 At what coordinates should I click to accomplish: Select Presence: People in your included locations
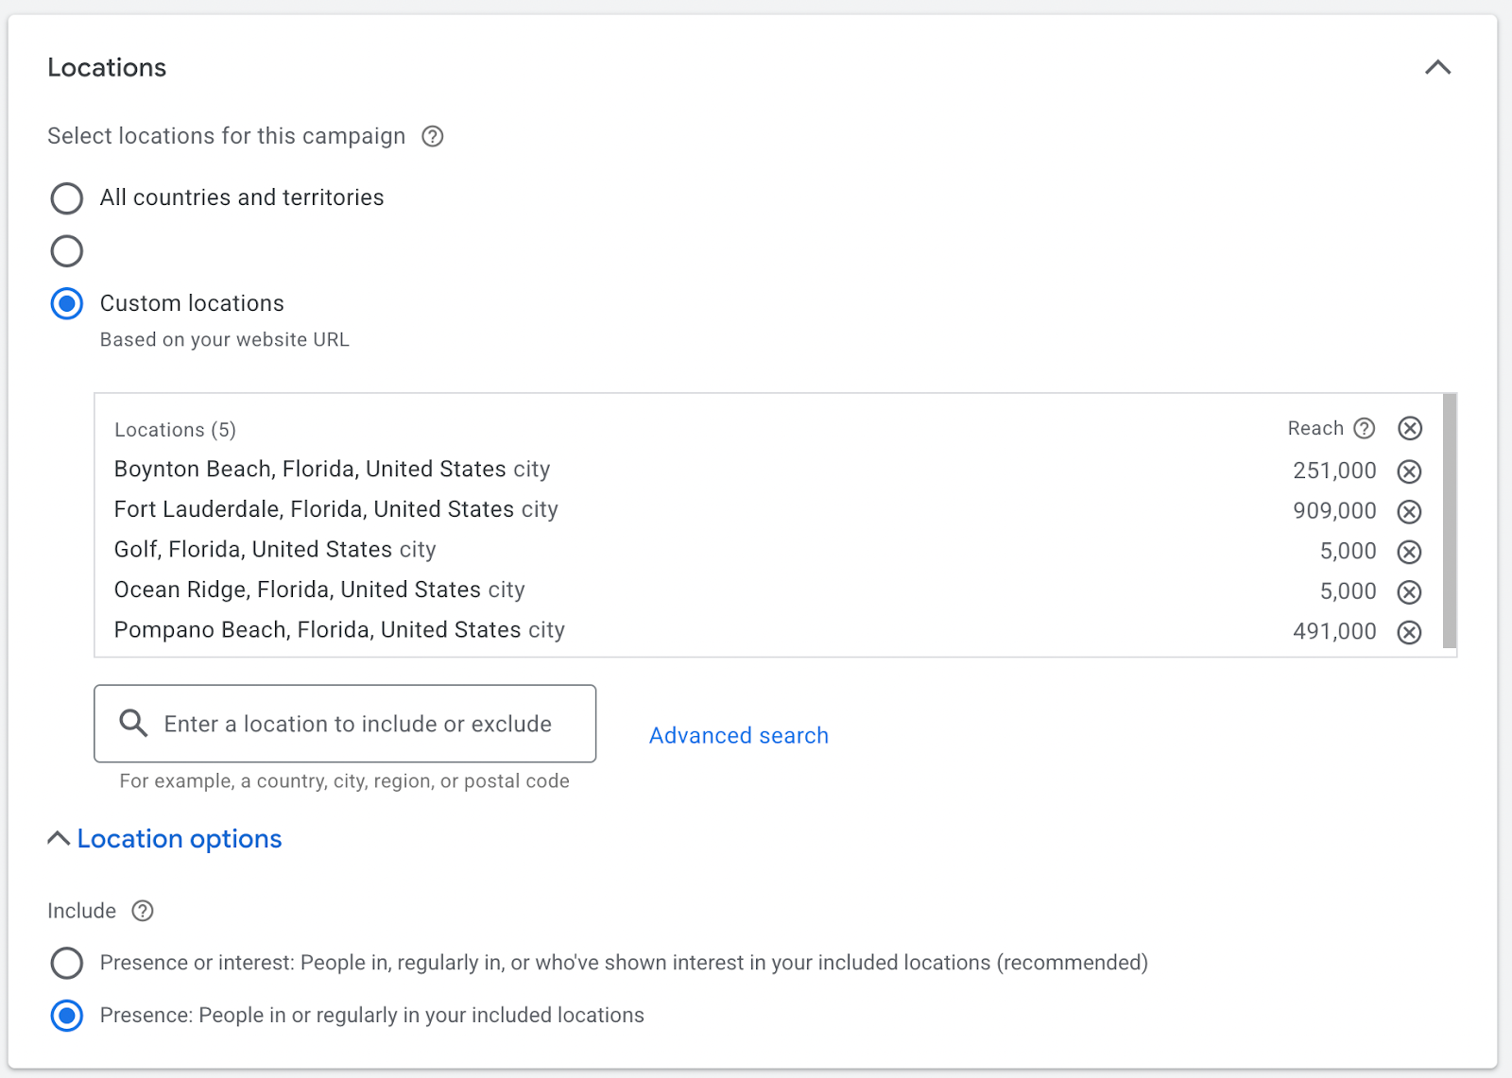[x=66, y=1016]
